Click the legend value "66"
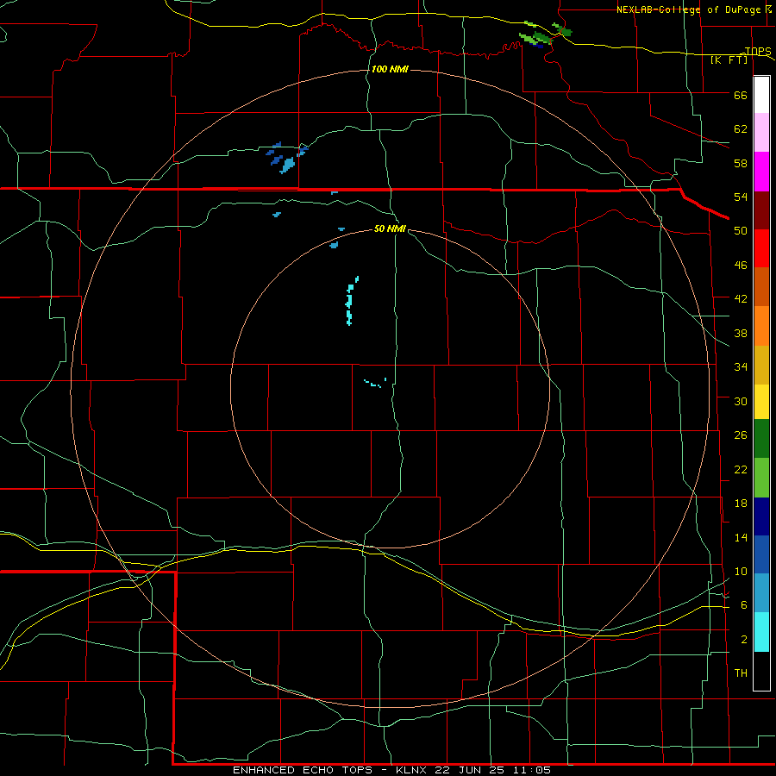The image size is (776, 776). [741, 95]
